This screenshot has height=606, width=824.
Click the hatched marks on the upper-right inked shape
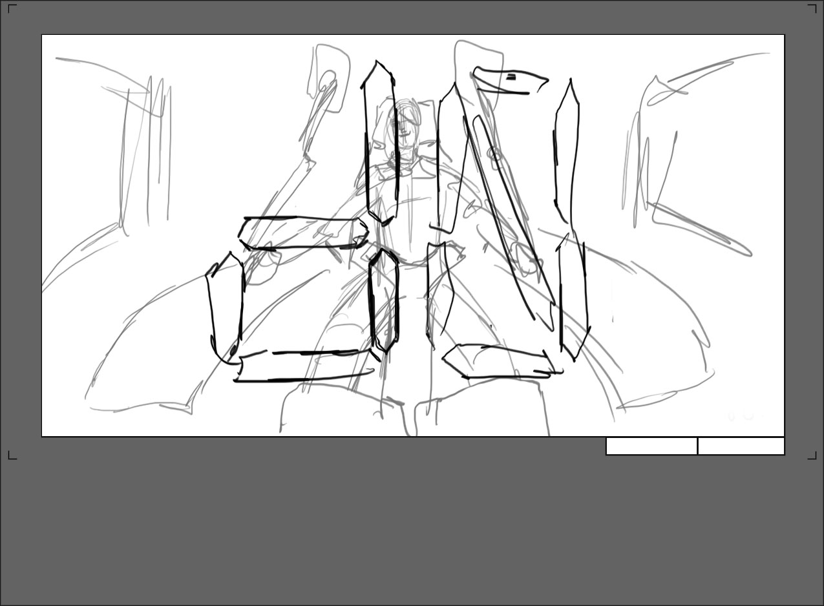pos(512,78)
